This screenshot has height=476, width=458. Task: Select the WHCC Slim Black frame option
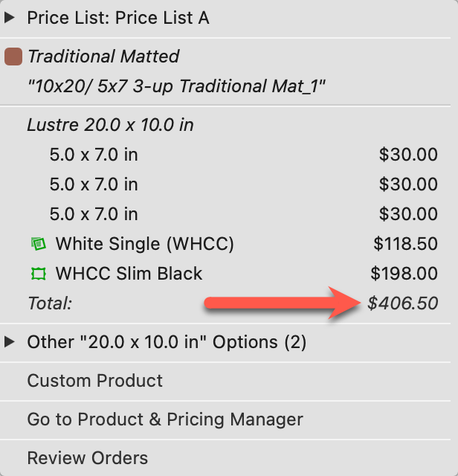tap(129, 274)
